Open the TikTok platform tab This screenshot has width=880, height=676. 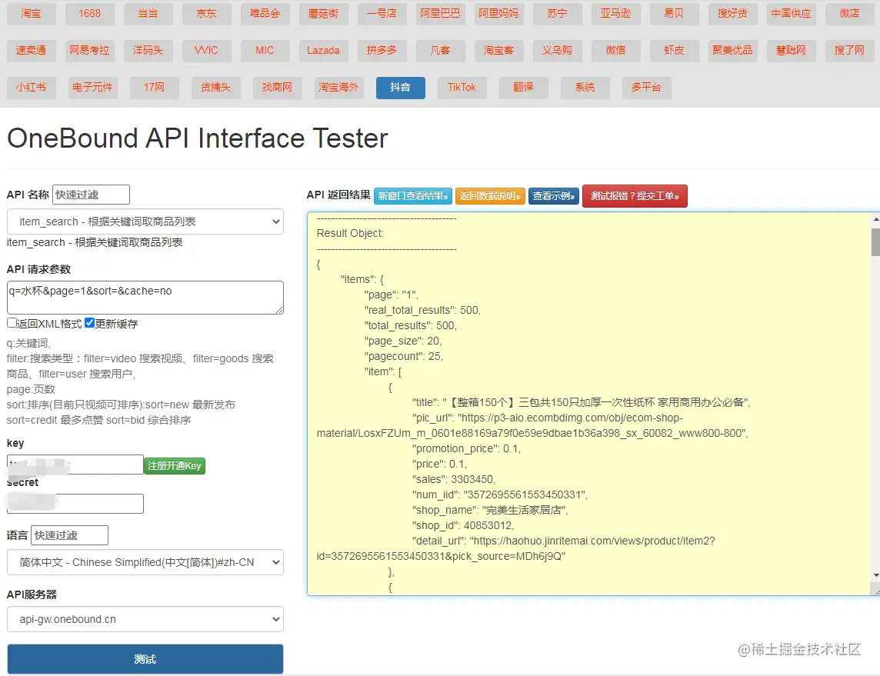(x=462, y=88)
